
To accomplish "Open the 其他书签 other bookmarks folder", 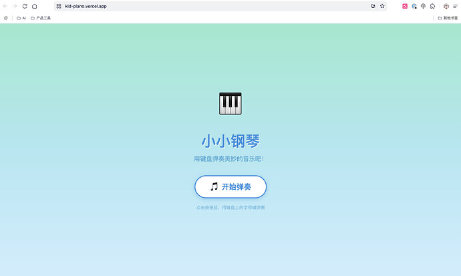I will point(448,18).
